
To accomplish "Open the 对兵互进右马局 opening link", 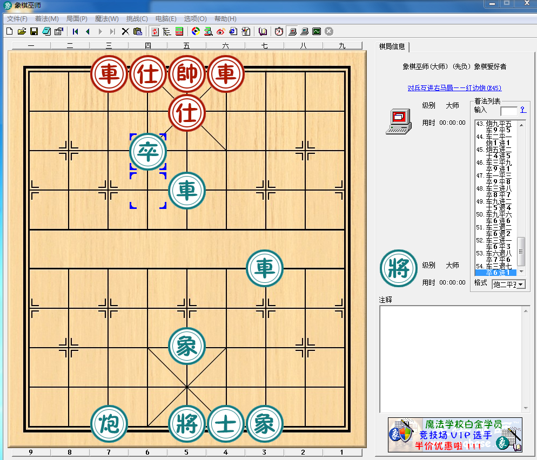I will pos(454,88).
